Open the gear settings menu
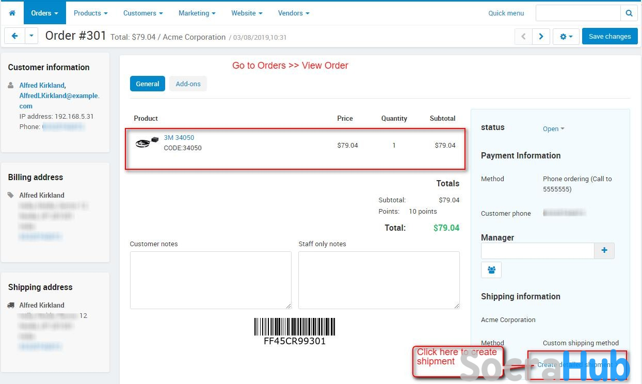This screenshot has width=642, height=384. coord(566,37)
